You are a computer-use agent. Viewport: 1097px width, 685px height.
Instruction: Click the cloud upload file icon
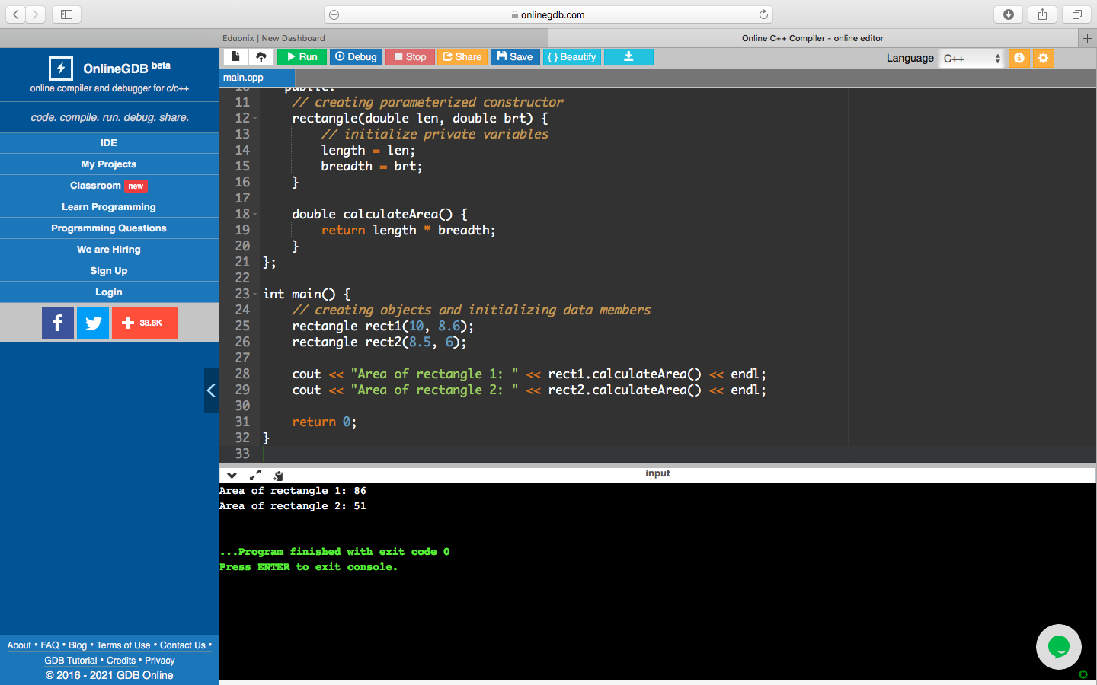(x=261, y=57)
